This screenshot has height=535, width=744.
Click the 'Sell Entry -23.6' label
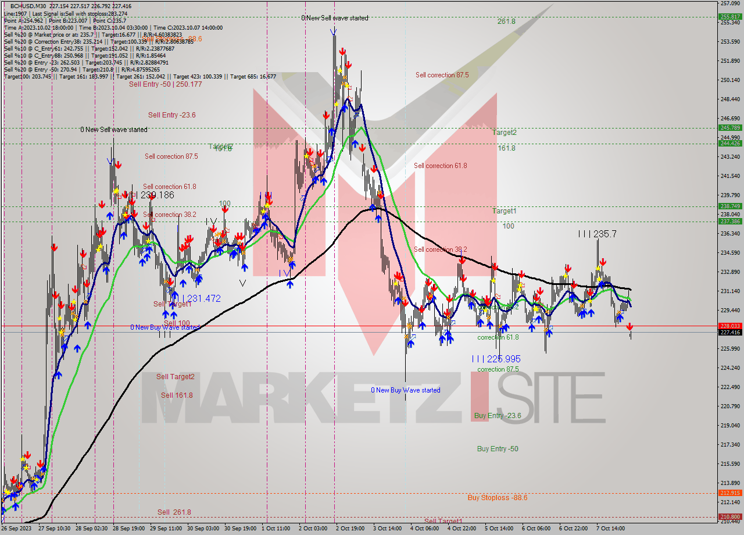tap(171, 115)
